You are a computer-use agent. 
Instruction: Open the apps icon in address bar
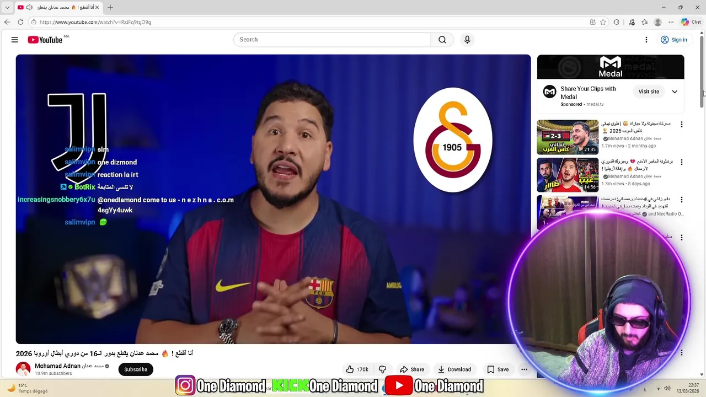[592, 22]
